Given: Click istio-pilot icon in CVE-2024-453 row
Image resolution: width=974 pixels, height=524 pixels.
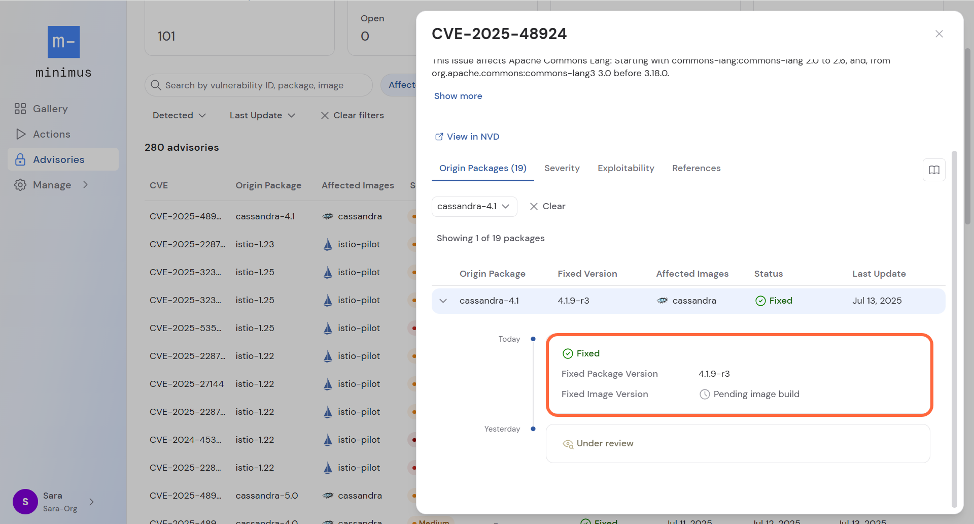Looking at the screenshot, I should [x=328, y=440].
